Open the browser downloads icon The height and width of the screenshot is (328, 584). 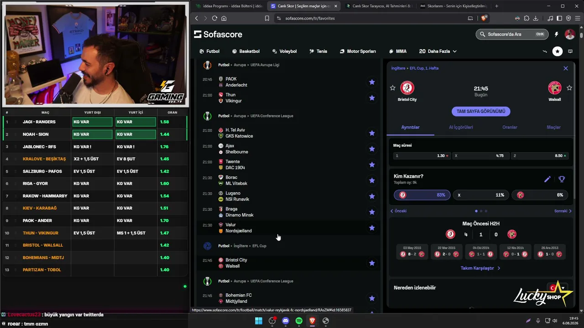pos(536,18)
